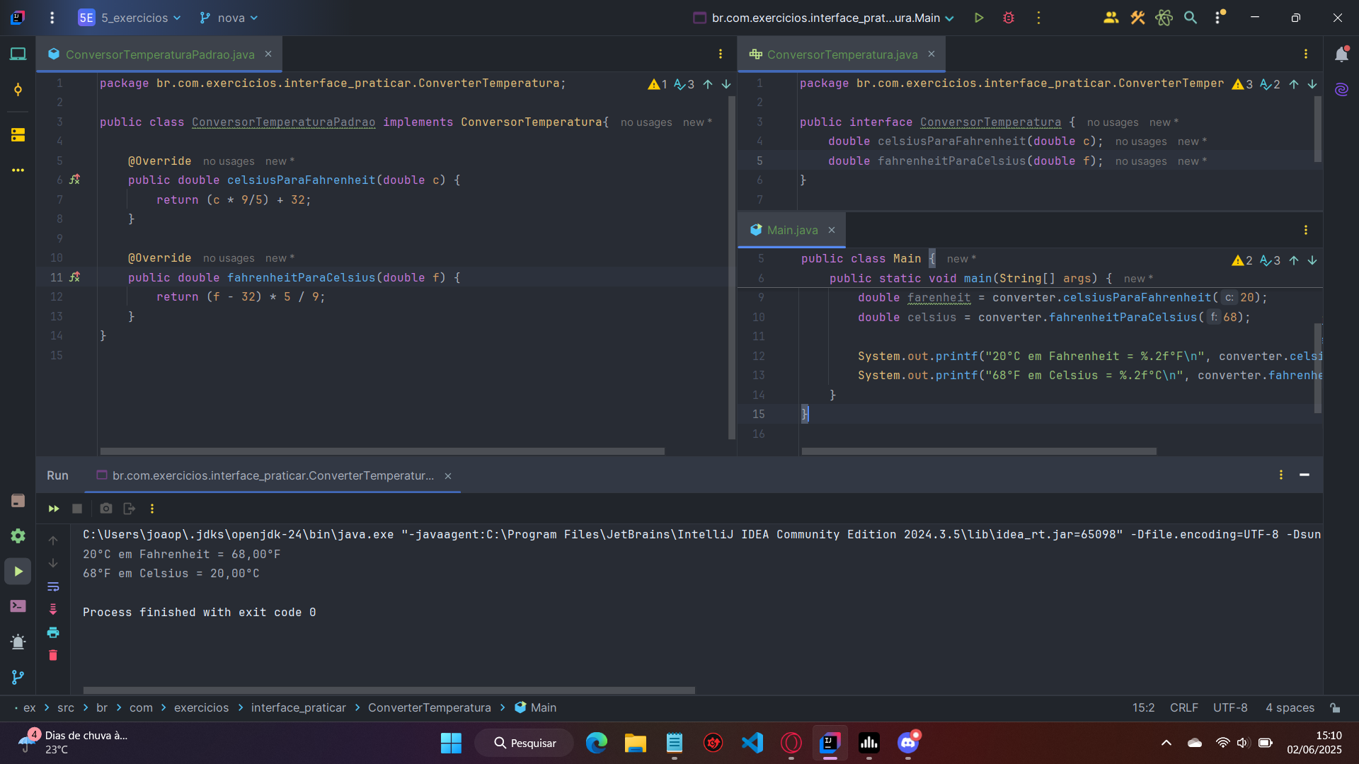
Task: Click implements gutter icon on line 6
Action: 74,180
